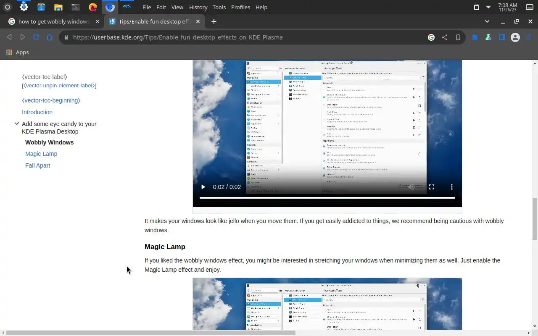The image size is (538, 336).
Task: Enter fullscreen on the wobbly windows video
Action: tap(432, 187)
